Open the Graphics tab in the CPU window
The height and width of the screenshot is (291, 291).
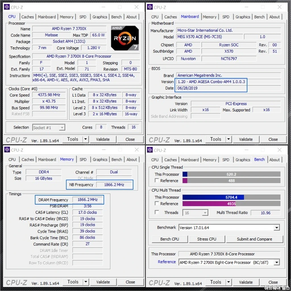tap(100, 17)
